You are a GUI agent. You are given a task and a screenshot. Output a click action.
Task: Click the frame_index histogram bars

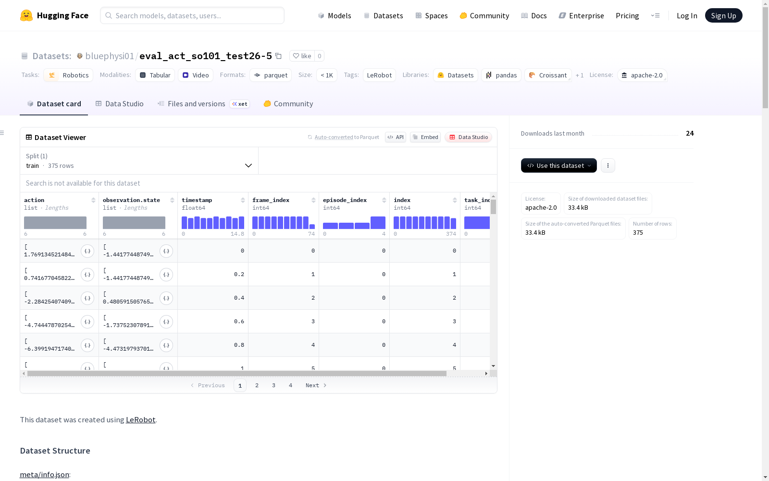(x=284, y=223)
